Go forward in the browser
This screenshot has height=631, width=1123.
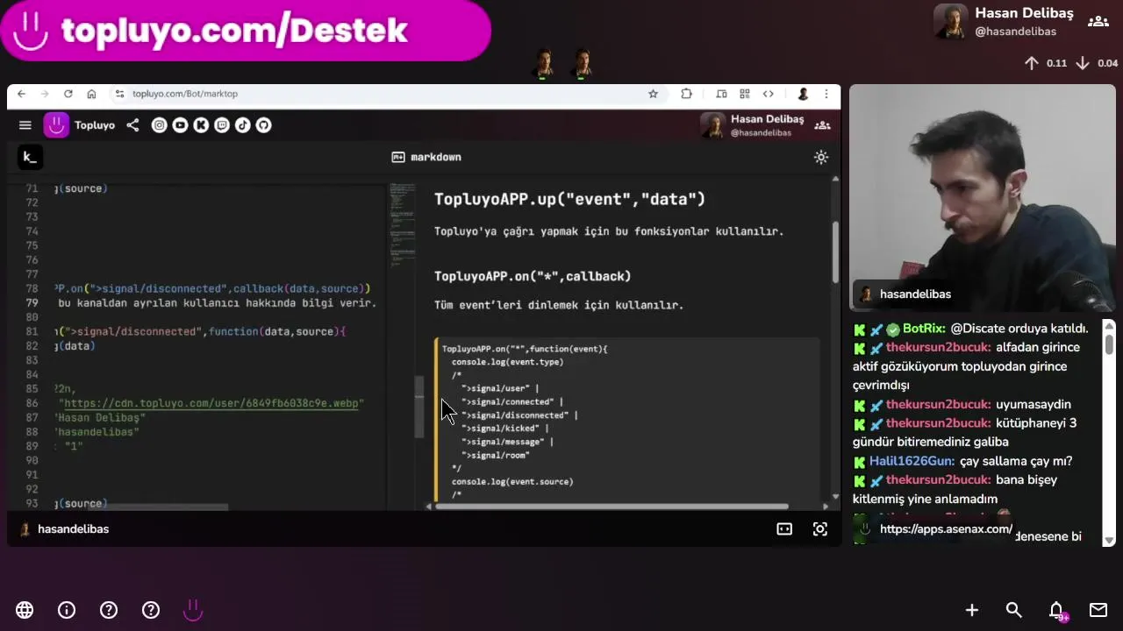pyautogui.click(x=44, y=94)
